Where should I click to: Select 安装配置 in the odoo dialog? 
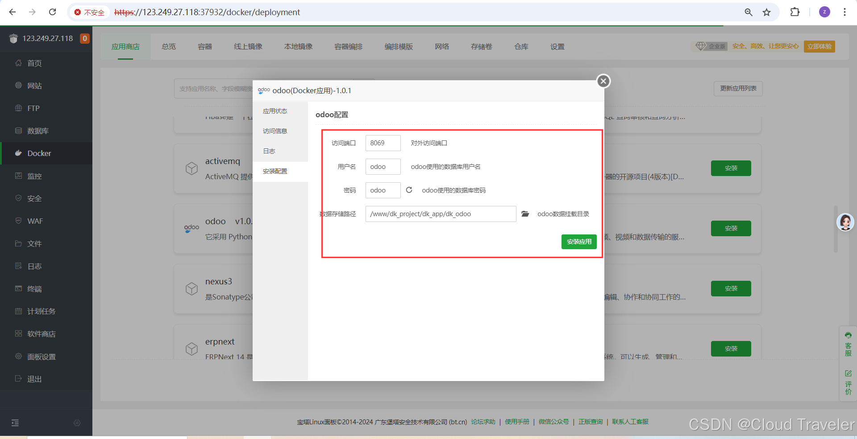pyautogui.click(x=280, y=171)
